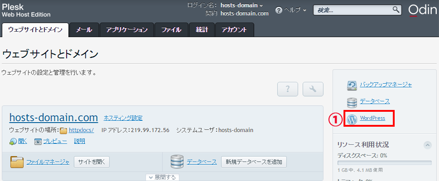The width and height of the screenshot is (439, 181).
Task: Click the httpdocs folder icon
Action: click(63, 130)
